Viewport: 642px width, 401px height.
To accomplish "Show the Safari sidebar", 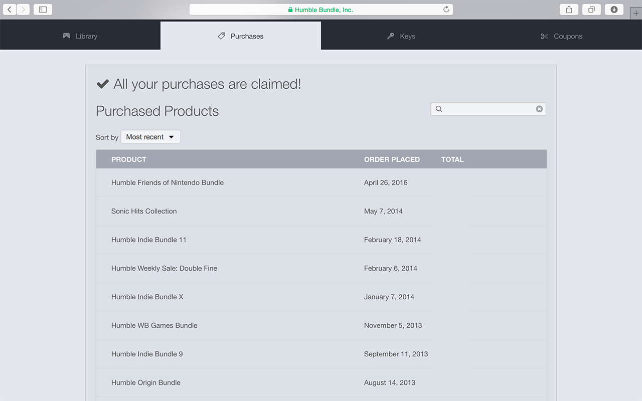I will 43,10.
